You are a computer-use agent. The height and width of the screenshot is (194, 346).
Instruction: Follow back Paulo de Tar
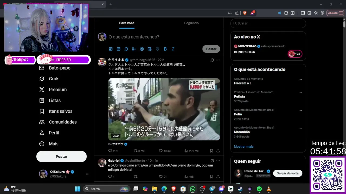coord(288,173)
